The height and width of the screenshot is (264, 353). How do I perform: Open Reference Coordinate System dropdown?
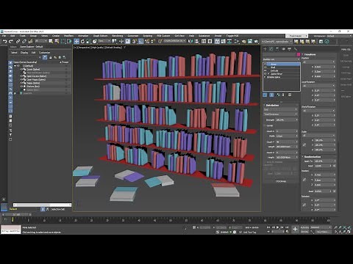click(x=104, y=41)
